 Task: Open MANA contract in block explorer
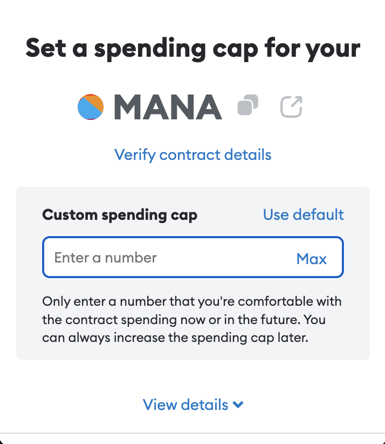click(291, 106)
